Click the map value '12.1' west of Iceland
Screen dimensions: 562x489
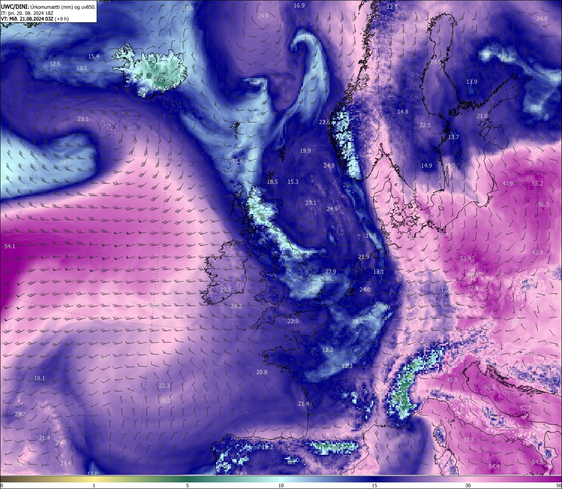pos(82,68)
